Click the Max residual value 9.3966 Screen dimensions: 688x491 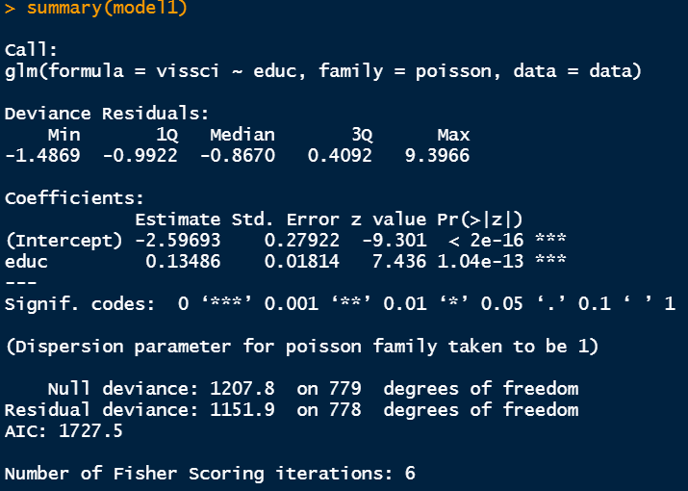click(437, 154)
